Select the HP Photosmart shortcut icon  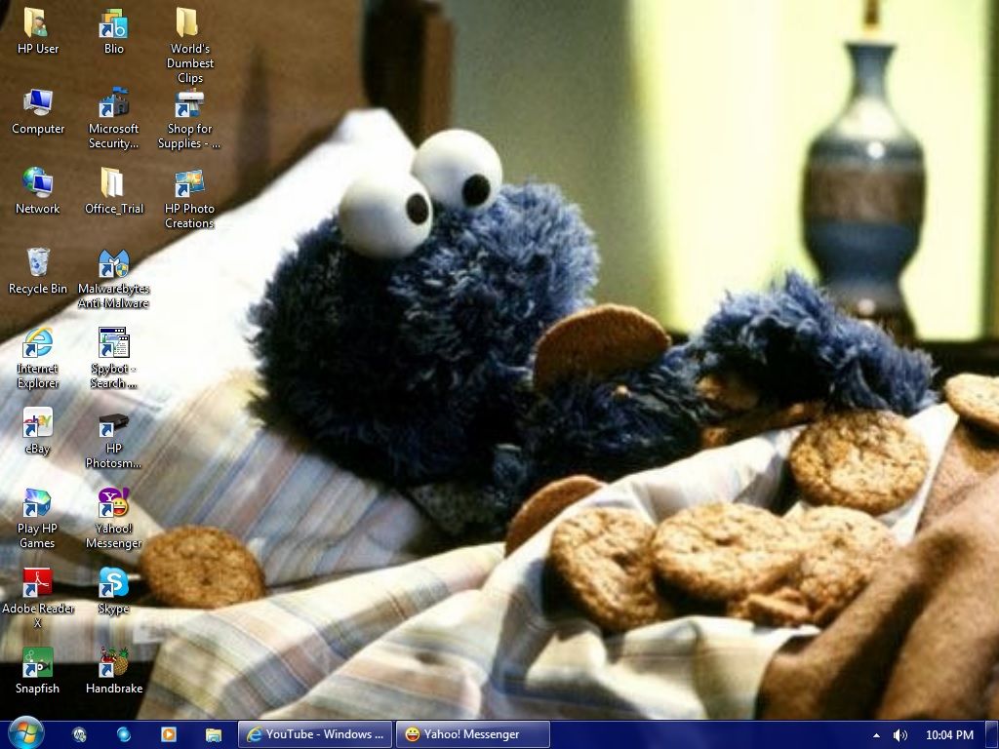point(113,440)
